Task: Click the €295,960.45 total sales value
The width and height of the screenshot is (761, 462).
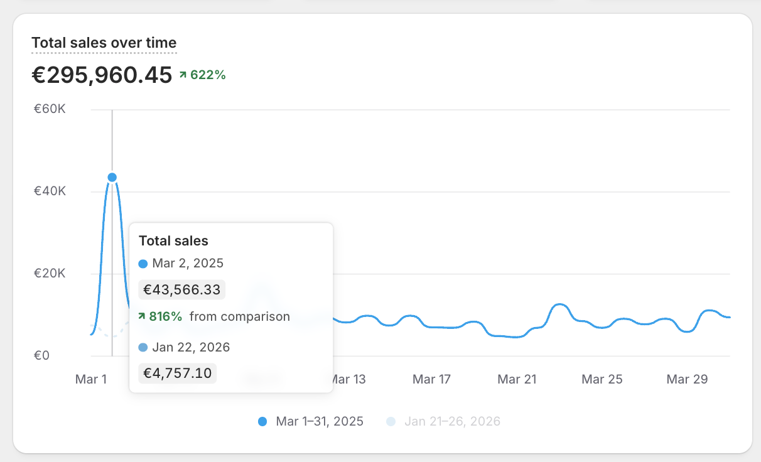Action: click(102, 75)
